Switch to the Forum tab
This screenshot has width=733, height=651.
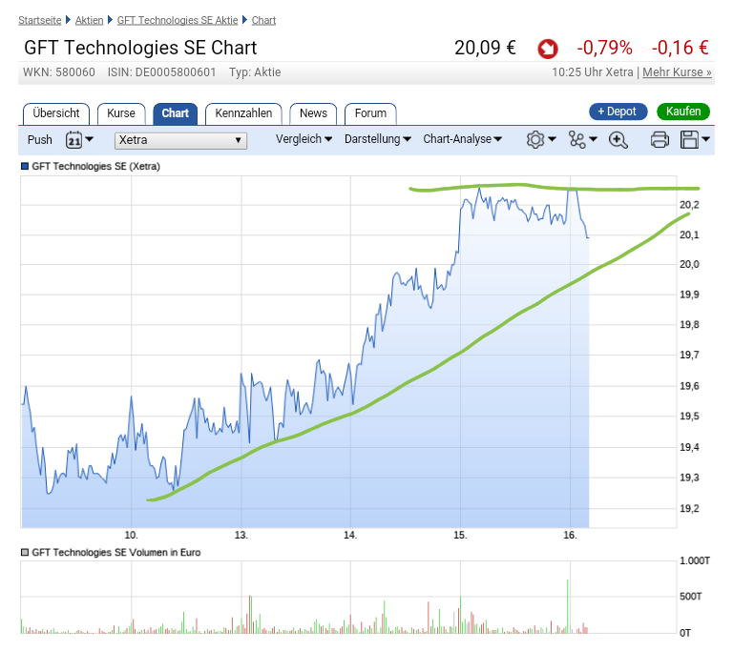pos(370,113)
